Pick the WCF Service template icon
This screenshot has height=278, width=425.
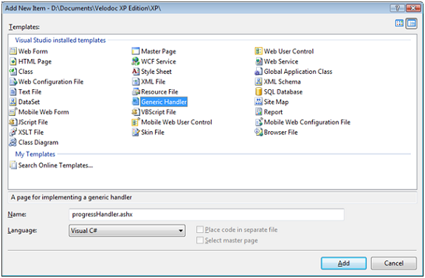pos(136,61)
